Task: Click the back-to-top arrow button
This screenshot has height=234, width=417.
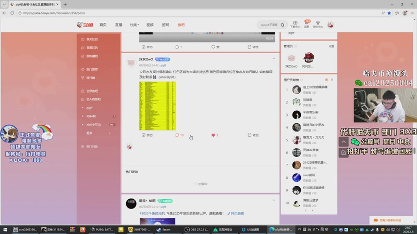Action: click(x=344, y=142)
